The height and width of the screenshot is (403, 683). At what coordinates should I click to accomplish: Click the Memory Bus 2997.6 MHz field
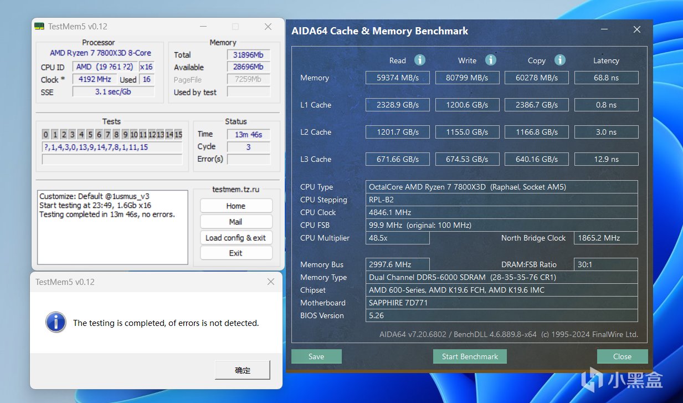pos(398,264)
